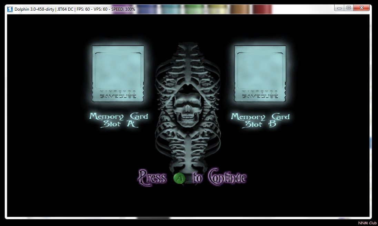The image size is (378, 226).
Task: Close the Dolphin emulator window
Action: point(361,8)
